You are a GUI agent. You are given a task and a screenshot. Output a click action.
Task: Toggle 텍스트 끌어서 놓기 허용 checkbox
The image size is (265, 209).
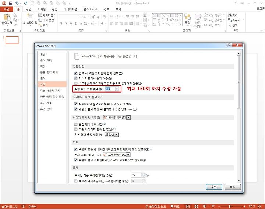[x=76, y=78]
